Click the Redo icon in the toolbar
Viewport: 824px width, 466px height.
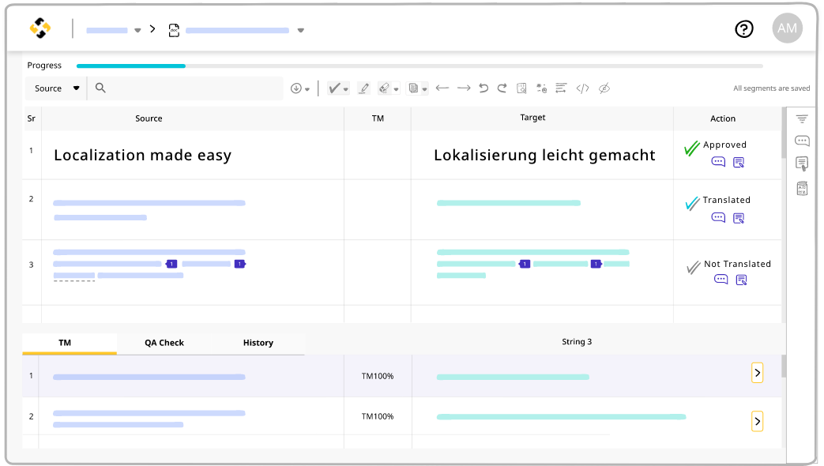coord(504,88)
